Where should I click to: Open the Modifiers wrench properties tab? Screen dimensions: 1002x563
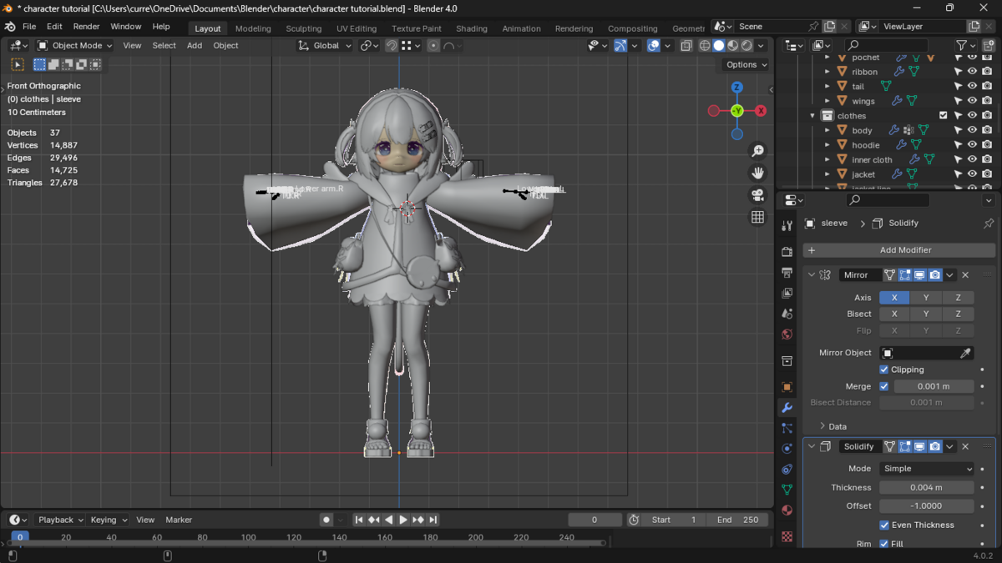click(787, 408)
